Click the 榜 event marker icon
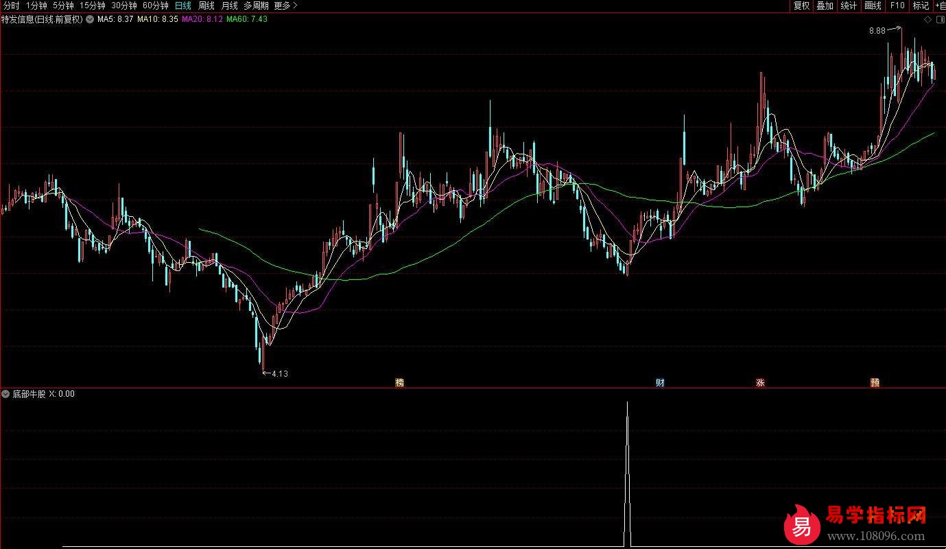This screenshot has width=946, height=549. [399, 383]
